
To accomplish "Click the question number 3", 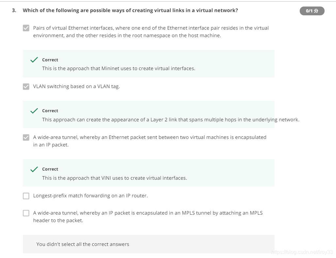I will [x=14, y=10].
